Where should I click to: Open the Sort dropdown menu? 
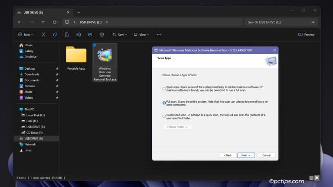[120, 35]
